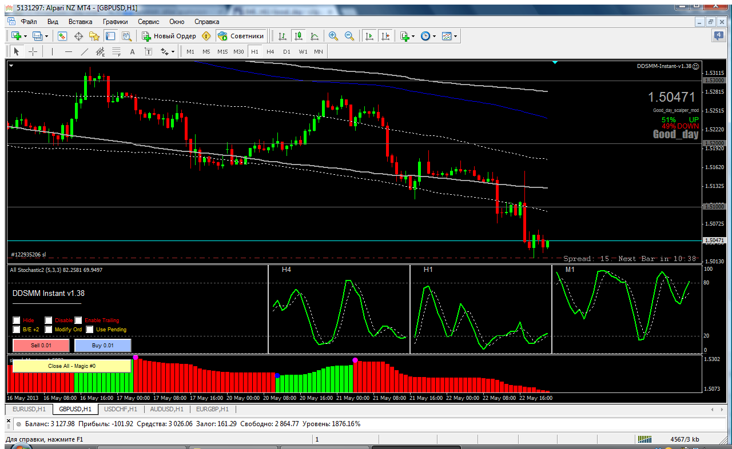
Task: Switch to the EURUSD,H1 chart tab
Action: 29,409
